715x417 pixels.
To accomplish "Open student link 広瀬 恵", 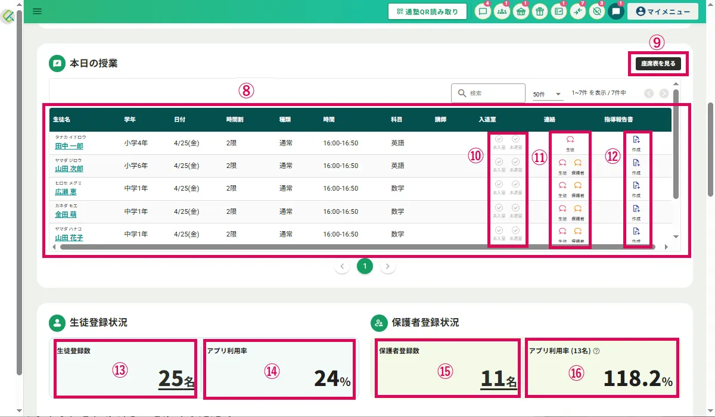I will tap(66, 192).
